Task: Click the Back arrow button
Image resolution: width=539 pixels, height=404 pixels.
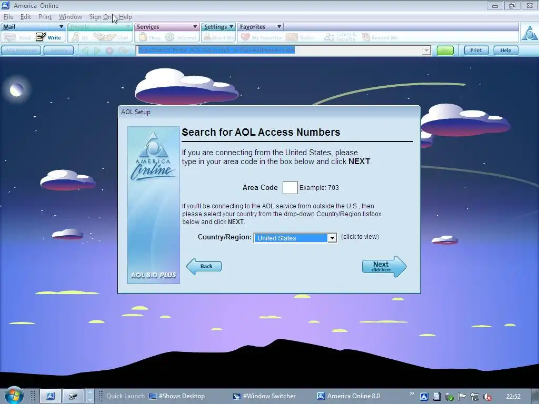Action: (204, 266)
